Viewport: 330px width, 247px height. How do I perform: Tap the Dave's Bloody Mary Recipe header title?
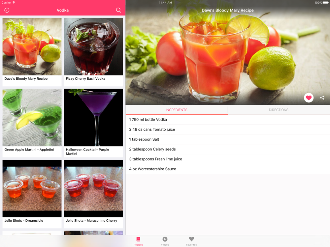227,10
